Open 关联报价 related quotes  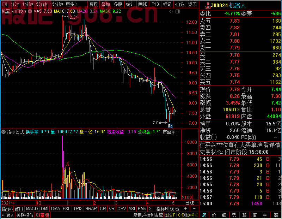[25, 215]
